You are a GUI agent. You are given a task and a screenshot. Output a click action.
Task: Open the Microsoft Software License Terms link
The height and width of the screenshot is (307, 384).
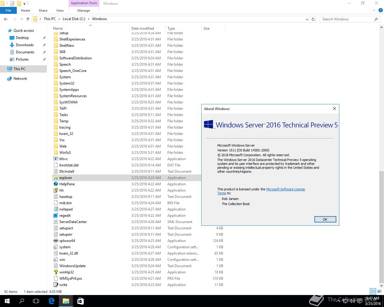coord(285,189)
